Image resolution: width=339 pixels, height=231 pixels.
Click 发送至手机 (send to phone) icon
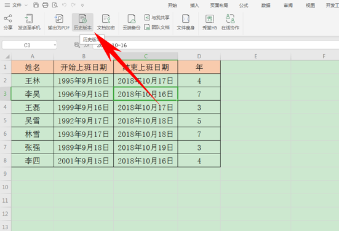tap(29, 22)
